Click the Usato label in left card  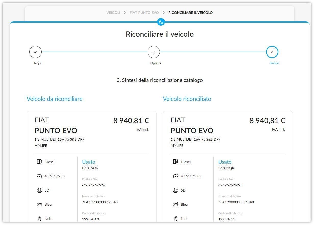pos(89,162)
